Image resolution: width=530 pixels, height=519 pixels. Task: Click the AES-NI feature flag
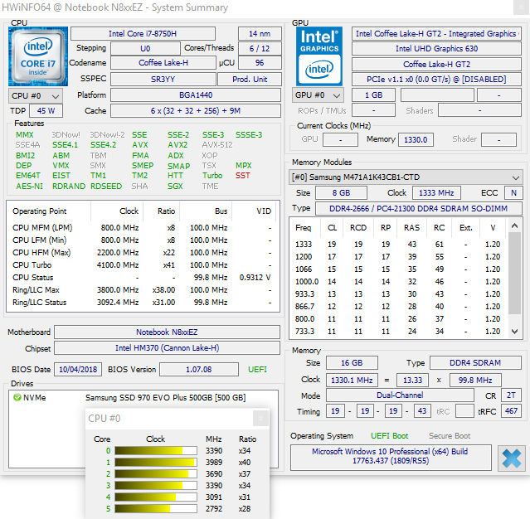coord(29,187)
